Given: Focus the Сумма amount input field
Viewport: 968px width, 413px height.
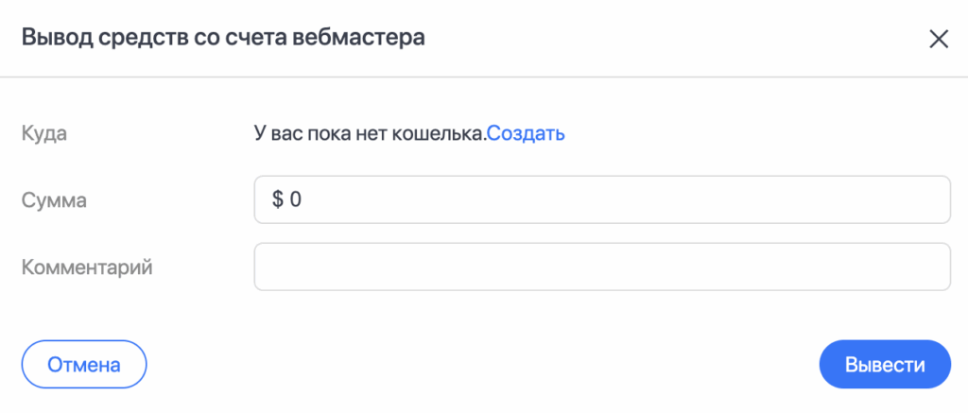Looking at the screenshot, I should click(x=601, y=199).
